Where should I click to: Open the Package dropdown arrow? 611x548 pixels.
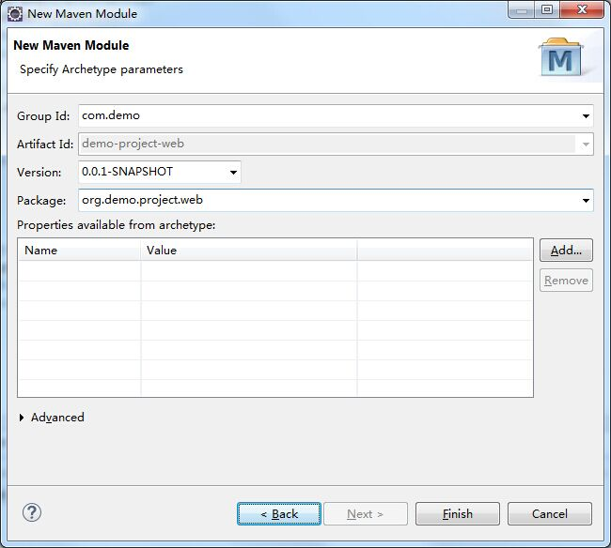point(586,200)
